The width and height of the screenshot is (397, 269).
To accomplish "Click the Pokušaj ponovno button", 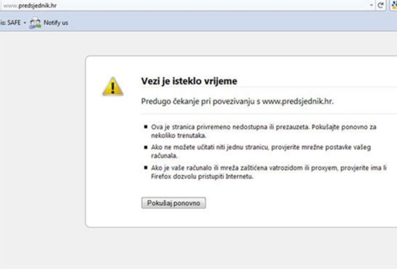I will (174, 203).
